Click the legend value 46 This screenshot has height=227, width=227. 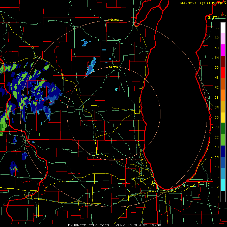click(217, 78)
